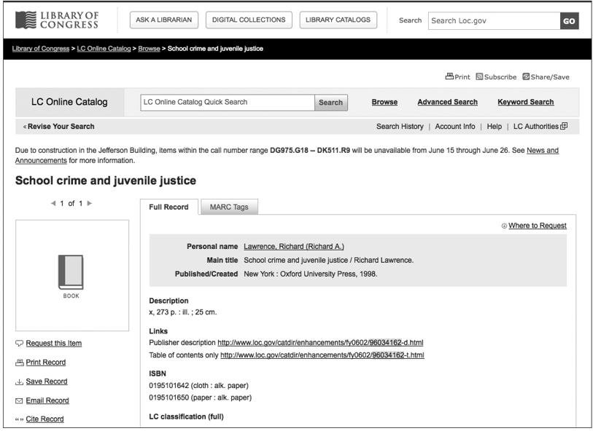Click description 'x, 273 p. : ill. ; 25 cm.'
Image resolution: width=593 pixels, height=431 pixels.
[x=183, y=312]
